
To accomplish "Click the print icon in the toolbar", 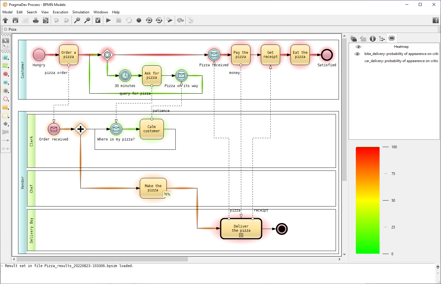I will point(36,20).
